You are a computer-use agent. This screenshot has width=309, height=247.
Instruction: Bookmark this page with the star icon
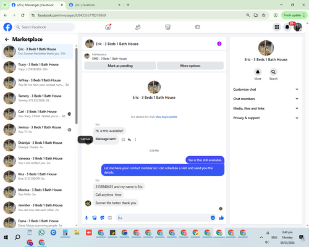coord(263,15)
